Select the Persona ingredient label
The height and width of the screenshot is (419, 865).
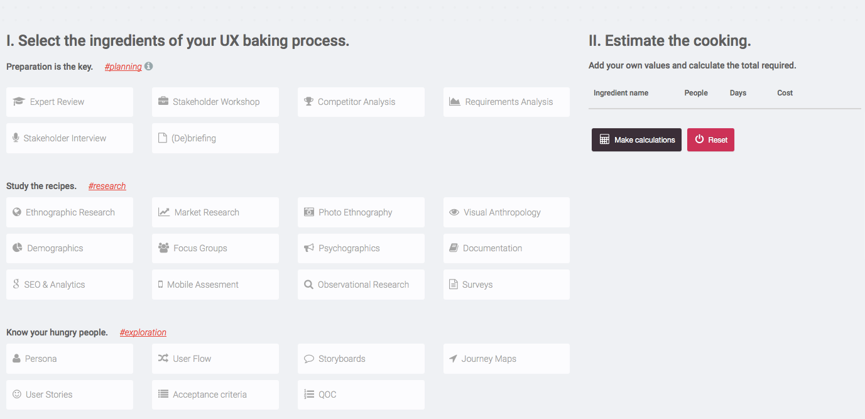(x=41, y=359)
